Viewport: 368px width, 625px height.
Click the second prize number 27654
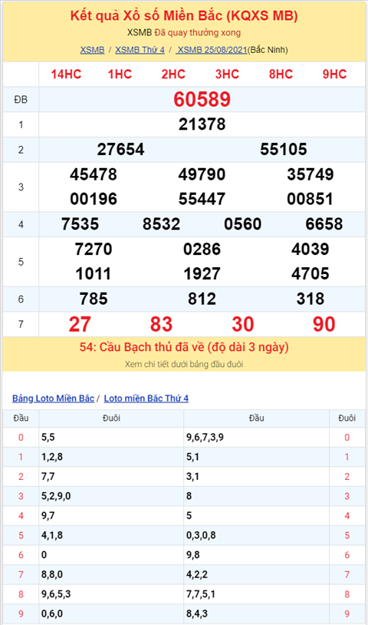click(120, 150)
